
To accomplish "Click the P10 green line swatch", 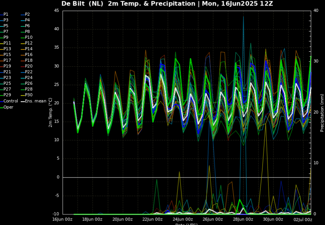I will [22, 38].
